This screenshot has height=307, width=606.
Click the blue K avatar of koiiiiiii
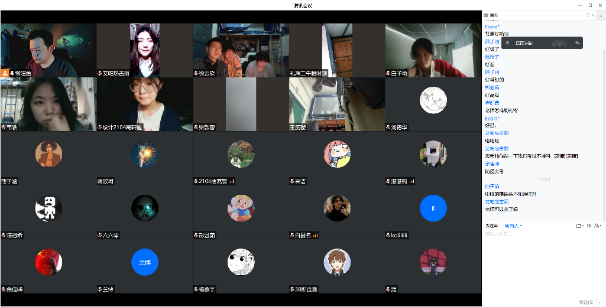point(433,208)
